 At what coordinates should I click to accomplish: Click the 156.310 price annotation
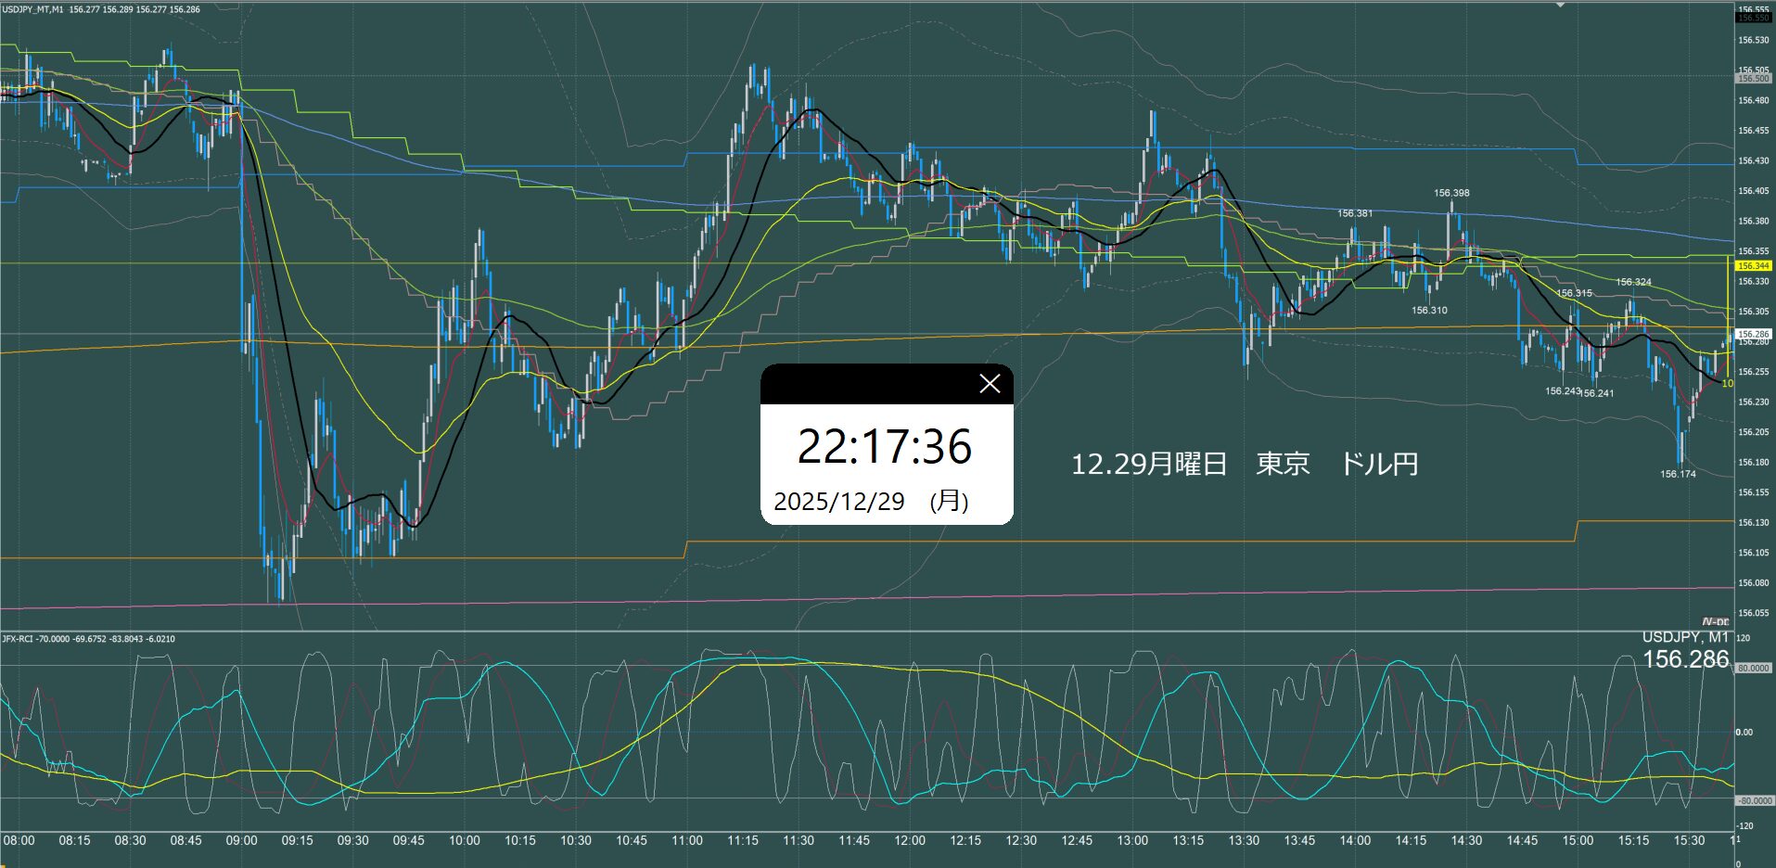coord(1429,311)
